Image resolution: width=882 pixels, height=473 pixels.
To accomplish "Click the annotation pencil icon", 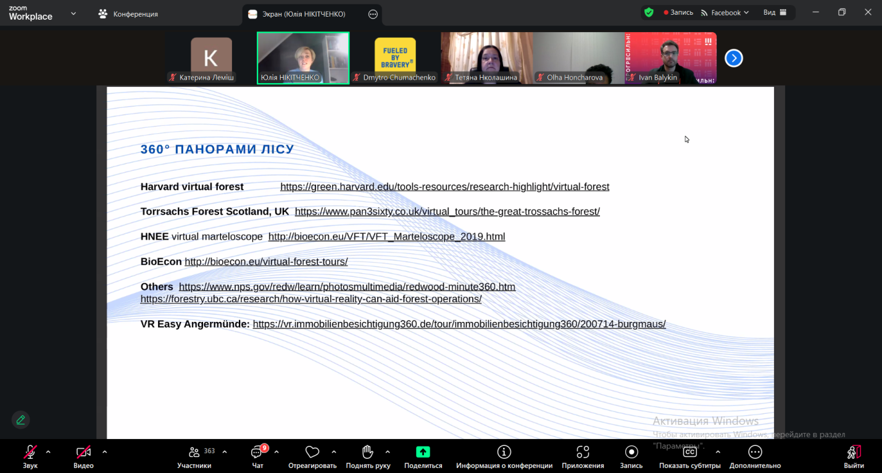I will click(20, 420).
